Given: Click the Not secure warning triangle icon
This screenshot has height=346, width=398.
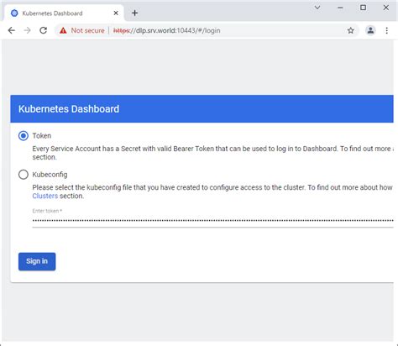Looking at the screenshot, I should tap(63, 30).
